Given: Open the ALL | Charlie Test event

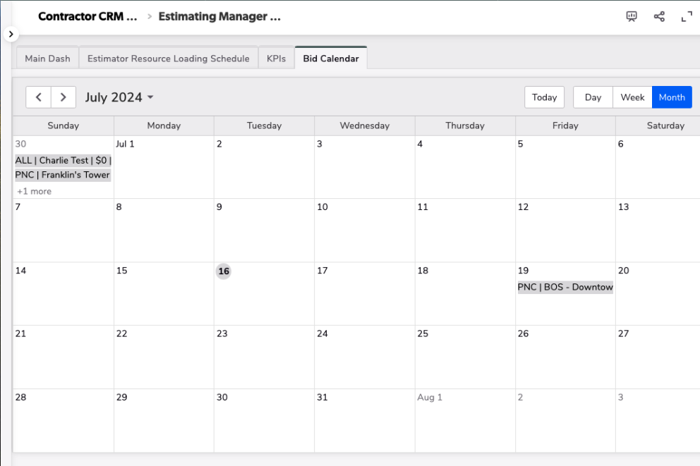Looking at the screenshot, I should point(63,160).
